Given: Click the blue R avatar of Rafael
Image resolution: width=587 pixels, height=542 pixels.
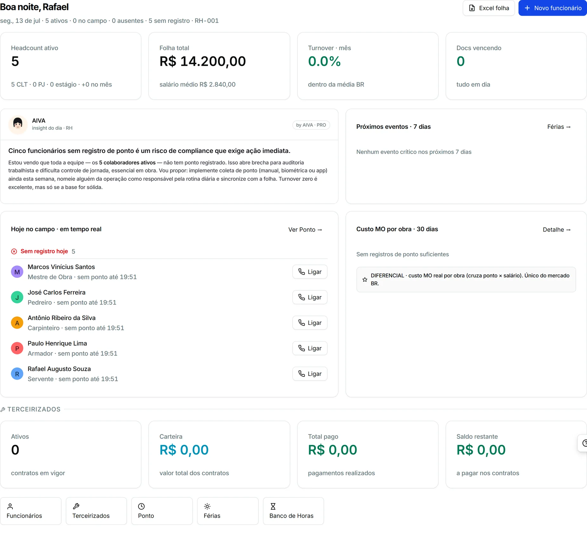Looking at the screenshot, I should 17,374.
